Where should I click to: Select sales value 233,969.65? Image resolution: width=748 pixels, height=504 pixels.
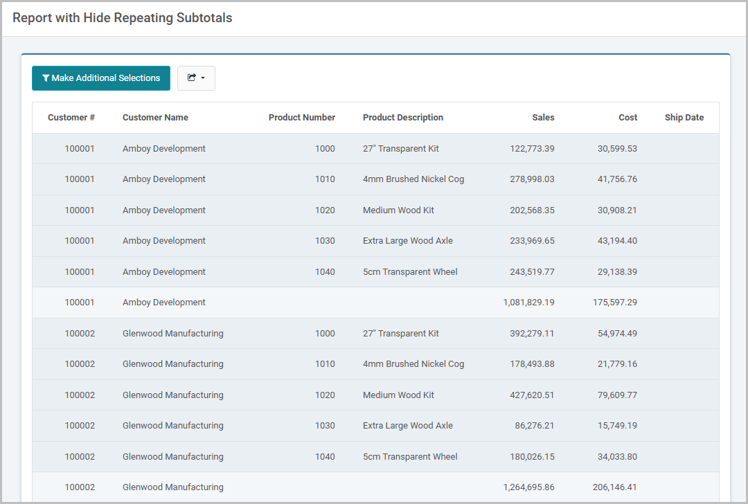click(532, 240)
